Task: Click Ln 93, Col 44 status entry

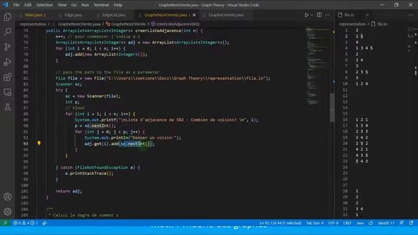Action: [x=280, y=223]
